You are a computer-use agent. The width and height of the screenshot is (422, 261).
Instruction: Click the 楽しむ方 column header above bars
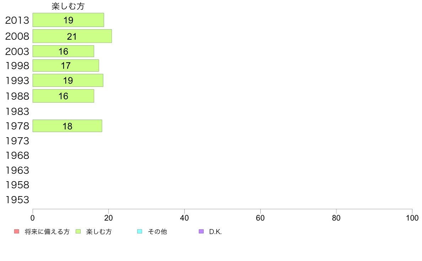[x=68, y=6]
